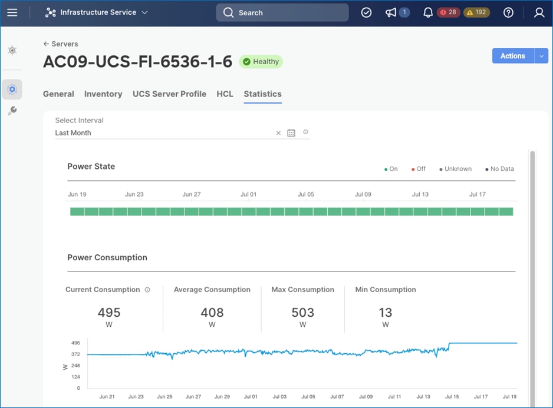
Task: Show the 192 warning alarms
Action: [476, 12]
